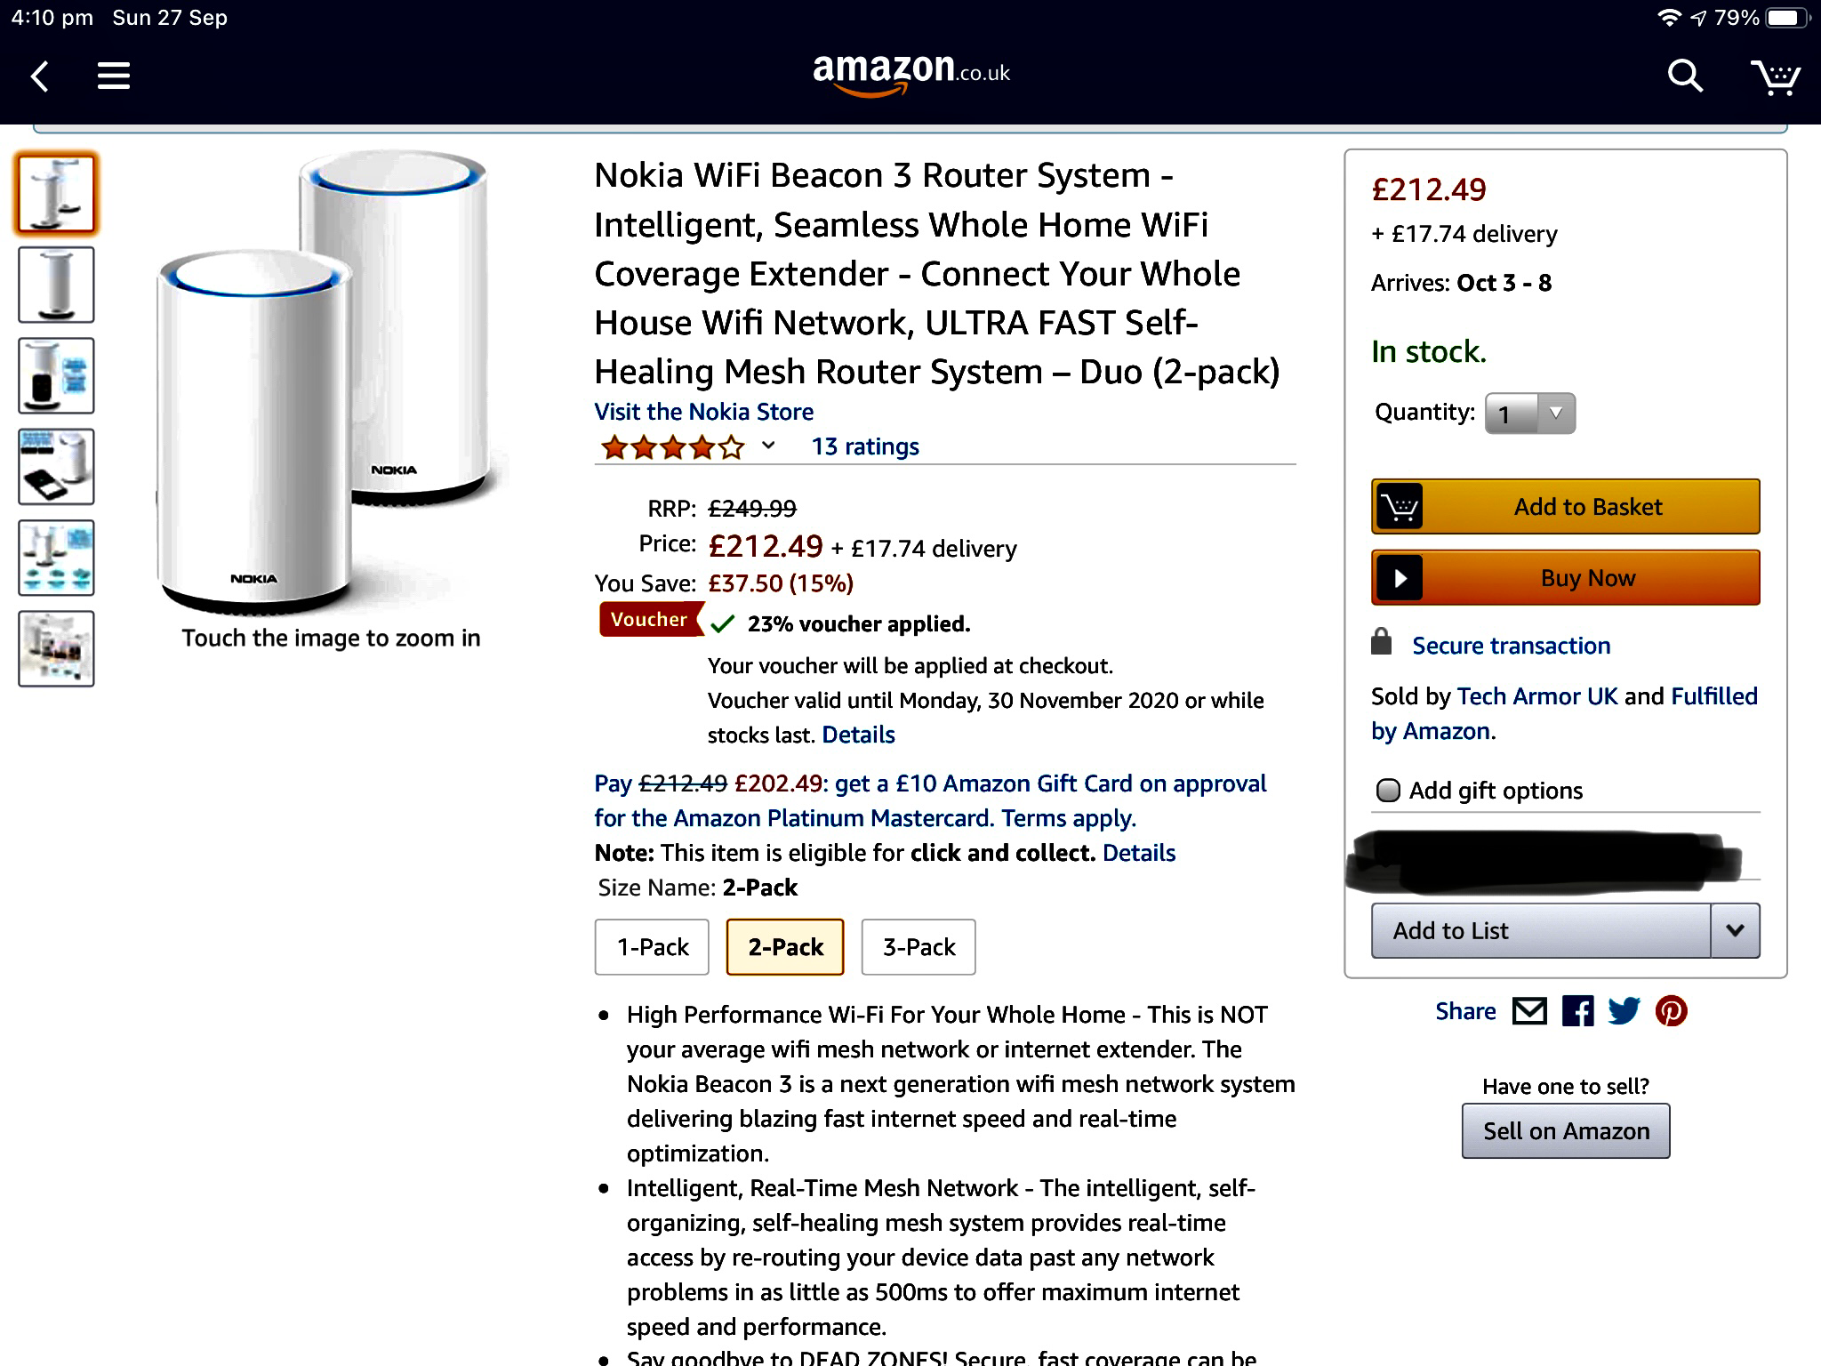This screenshot has height=1366, width=1821.
Task: Visit the Nokia Store link
Action: tap(703, 412)
